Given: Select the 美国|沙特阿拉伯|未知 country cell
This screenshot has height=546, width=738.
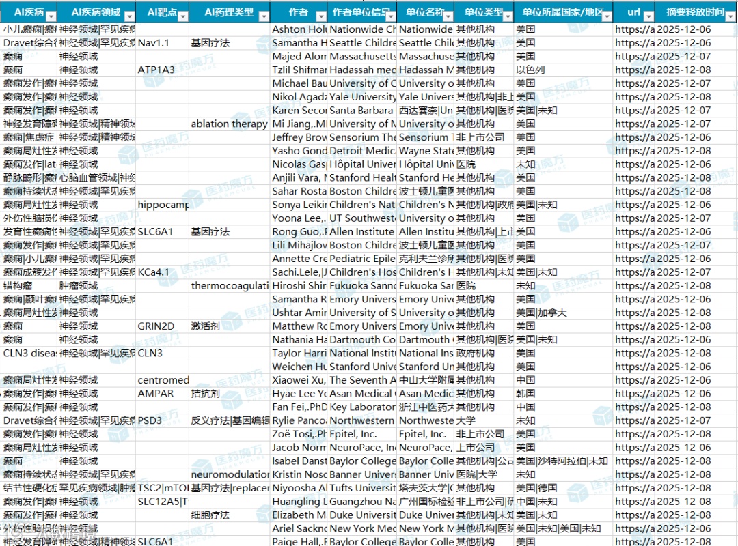Looking at the screenshot, I should pos(564,461).
